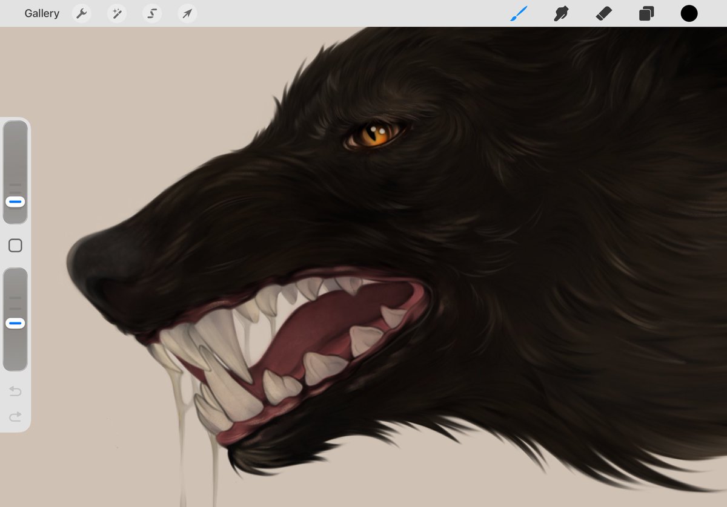The width and height of the screenshot is (727, 507).
Task: Undo the last stroke with the arrow
Action: [15, 391]
